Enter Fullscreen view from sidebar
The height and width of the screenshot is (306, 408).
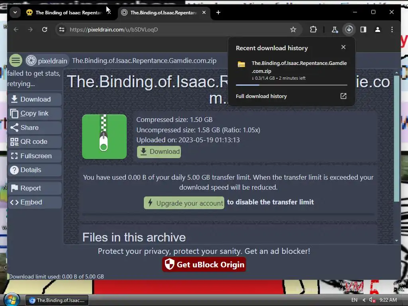tap(35, 156)
